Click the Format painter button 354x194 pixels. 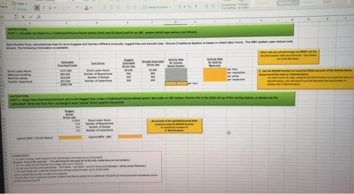(x=20, y=9)
